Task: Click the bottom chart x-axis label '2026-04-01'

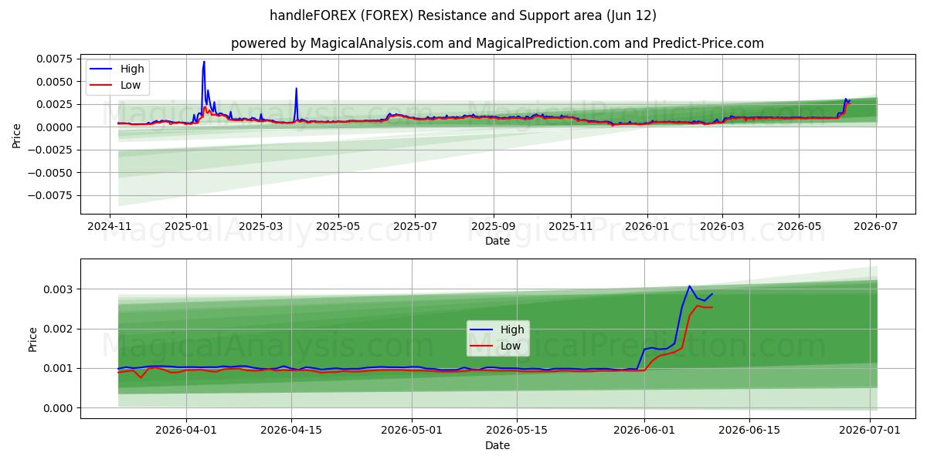Action: [x=188, y=432]
